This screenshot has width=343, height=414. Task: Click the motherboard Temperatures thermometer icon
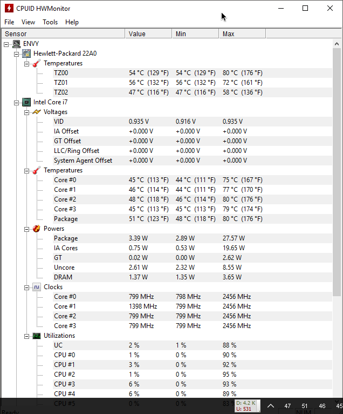coord(37,63)
